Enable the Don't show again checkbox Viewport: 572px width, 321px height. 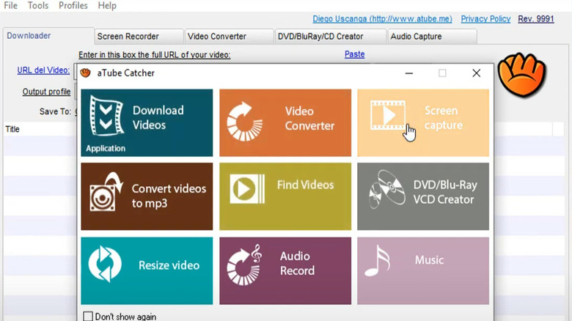[88, 317]
